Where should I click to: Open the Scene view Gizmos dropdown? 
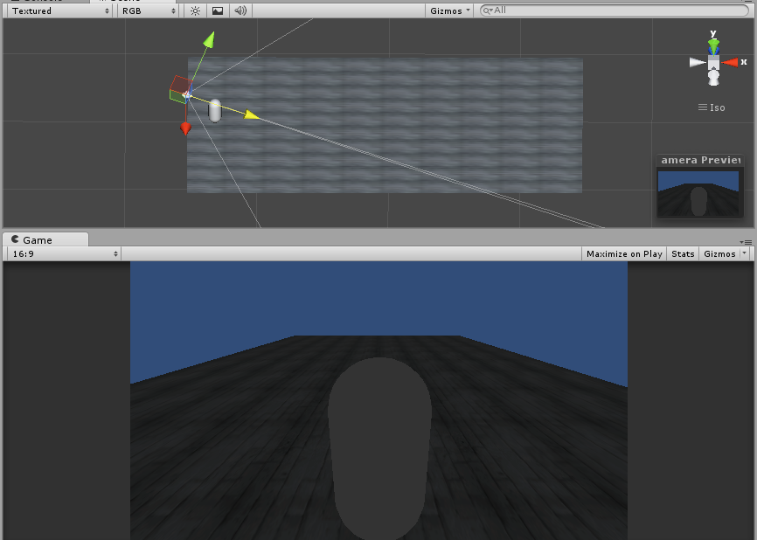coord(449,10)
